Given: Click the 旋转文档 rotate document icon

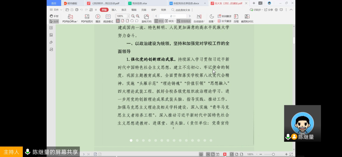Looking at the screenshot, I should coord(146,17).
